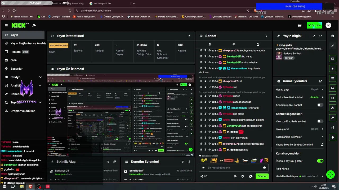
Task: Open Windows Start menu
Action: tap(4, 187)
